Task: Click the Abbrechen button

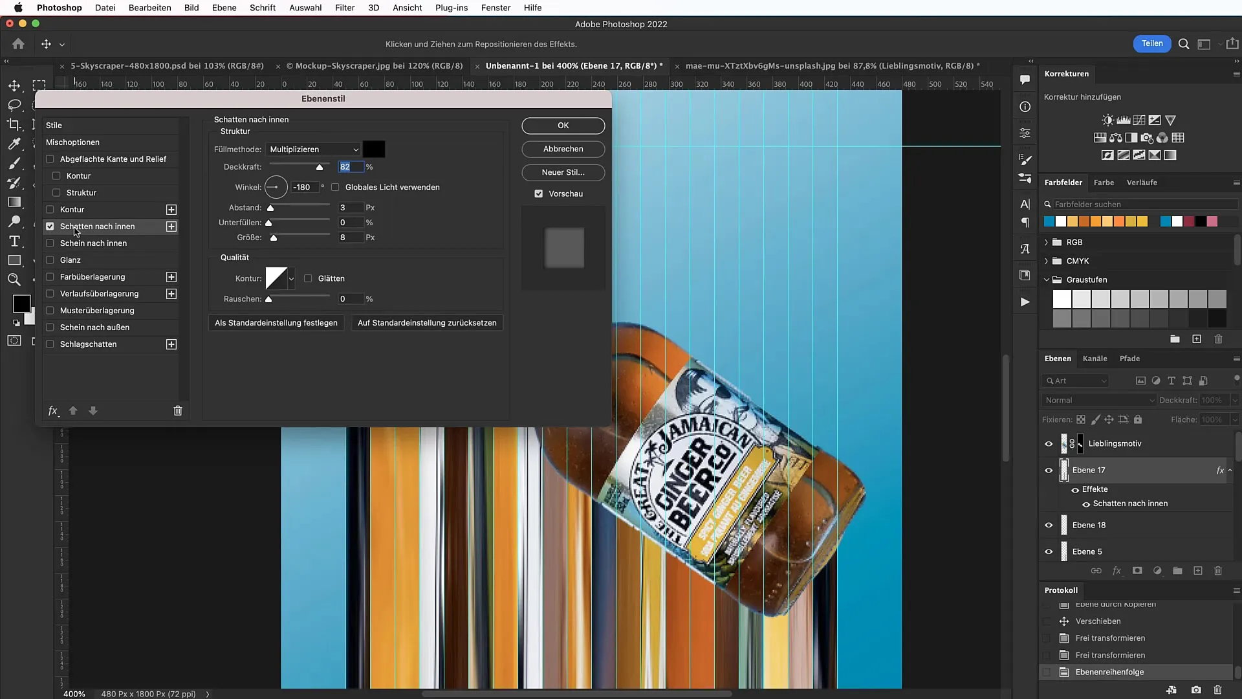Action: [x=564, y=148]
